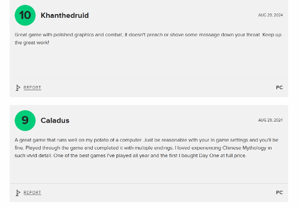Viewport: 298px width, 208px height.
Task: Click the PC platform label on Caladus's review
Action: [x=280, y=192]
